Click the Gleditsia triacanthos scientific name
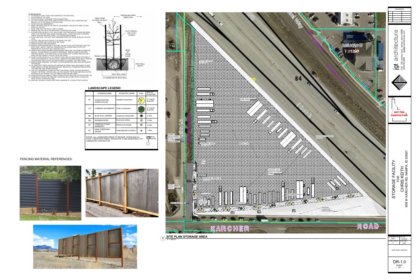Screen dimensions: 419x280 coord(125,100)
